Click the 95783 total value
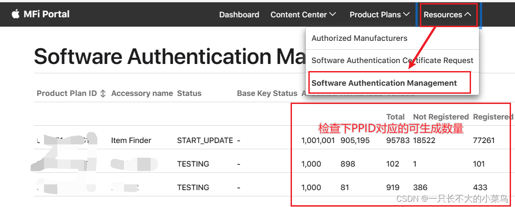The image size is (515, 207). [x=398, y=140]
